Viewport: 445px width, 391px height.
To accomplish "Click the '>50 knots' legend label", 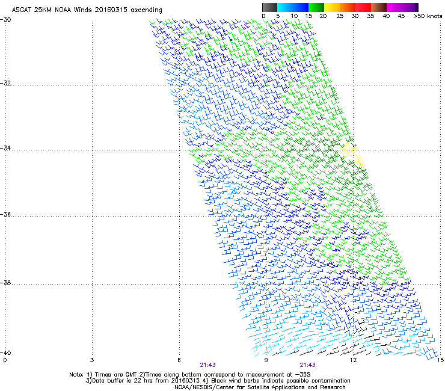I will point(428,16).
